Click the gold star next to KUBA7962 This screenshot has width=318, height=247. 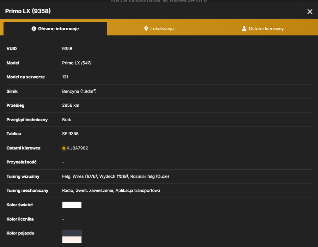[x=64, y=148]
